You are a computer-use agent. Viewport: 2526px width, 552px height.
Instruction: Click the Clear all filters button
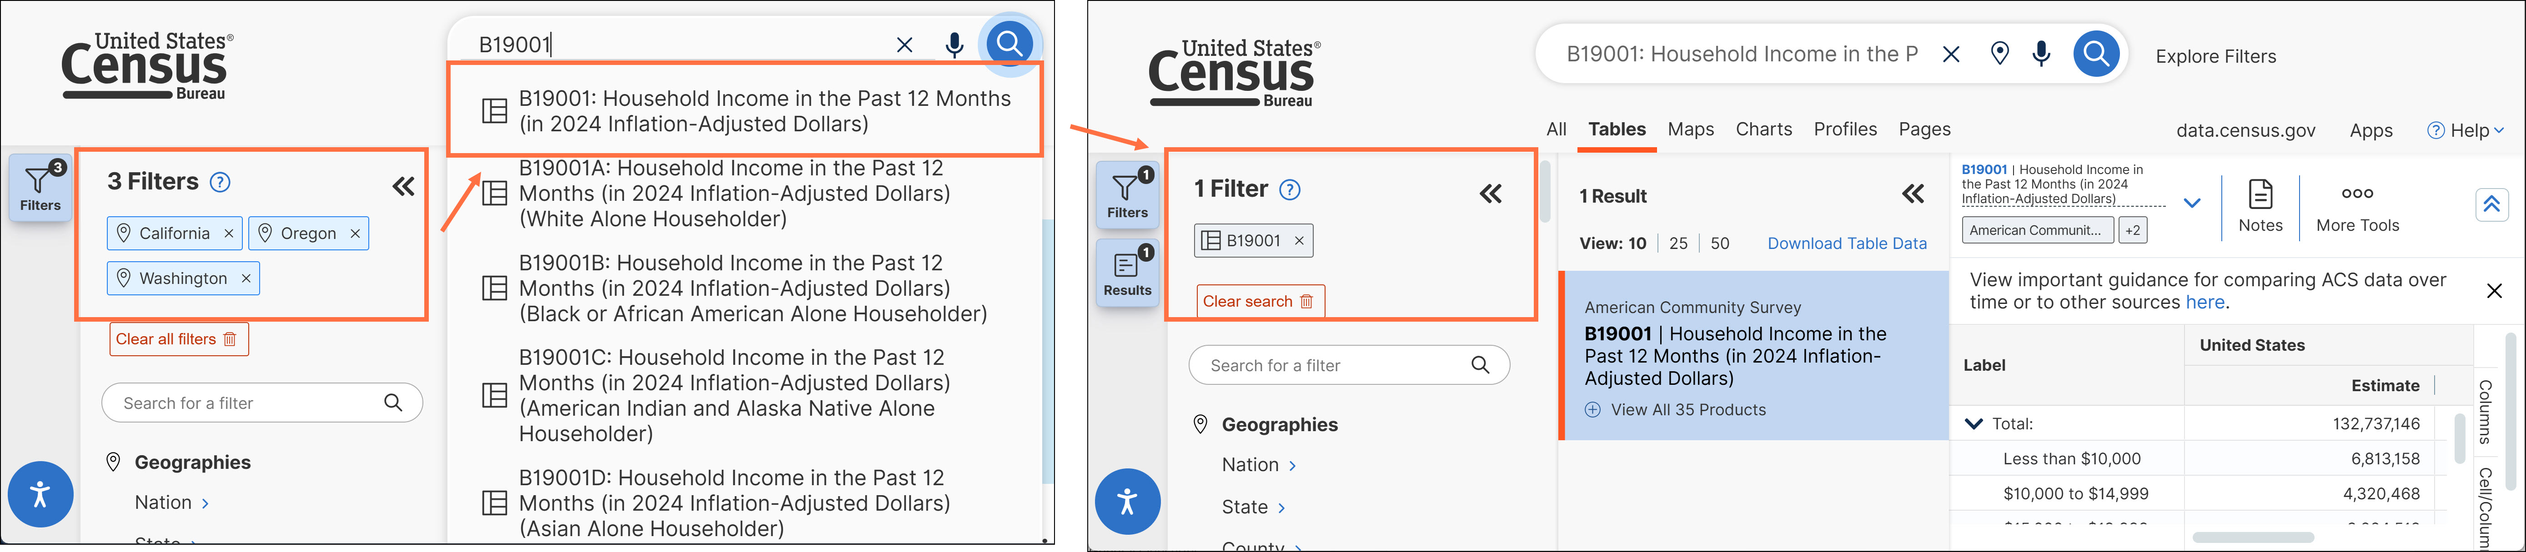178,339
